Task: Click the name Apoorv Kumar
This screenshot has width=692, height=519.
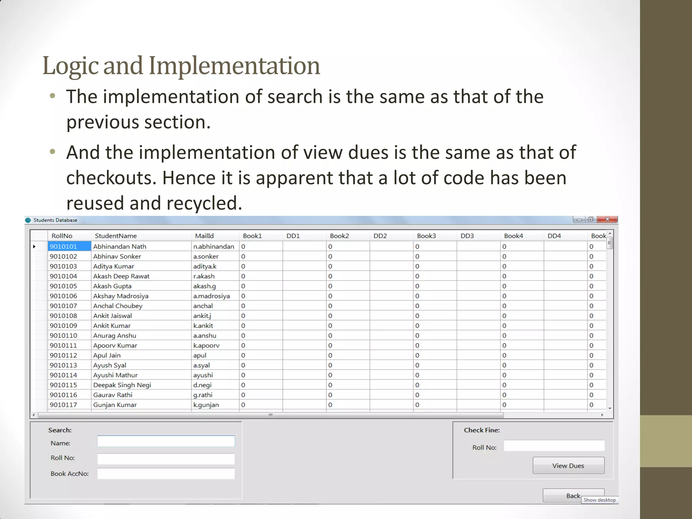Action: click(115, 345)
